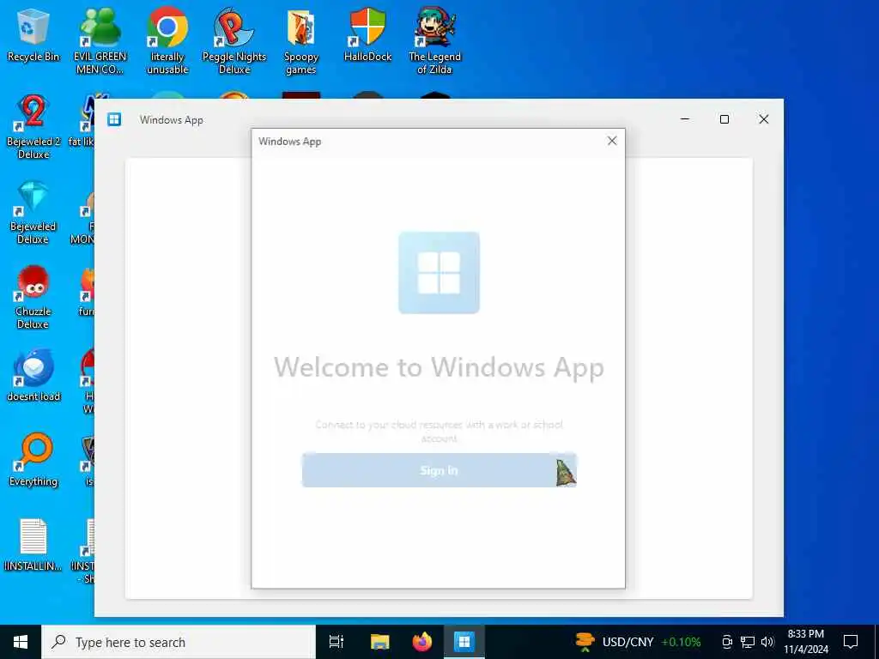The width and height of the screenshot is (879, 659).
Task: Click the network tray icon
Action: click(748, 642)
